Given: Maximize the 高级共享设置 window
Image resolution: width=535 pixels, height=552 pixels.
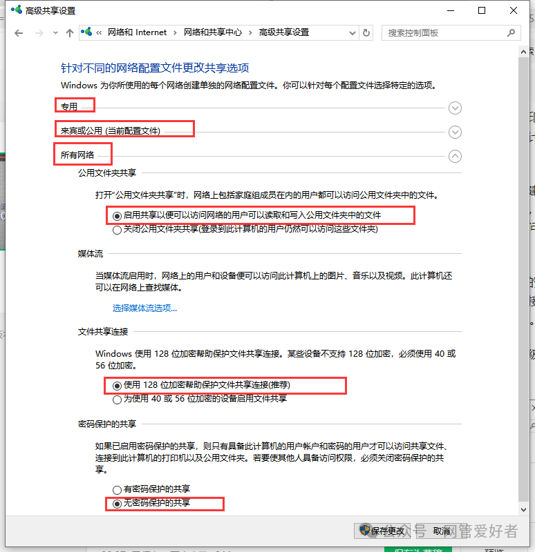Looking at the screenshot, I should tap(481, 10).
